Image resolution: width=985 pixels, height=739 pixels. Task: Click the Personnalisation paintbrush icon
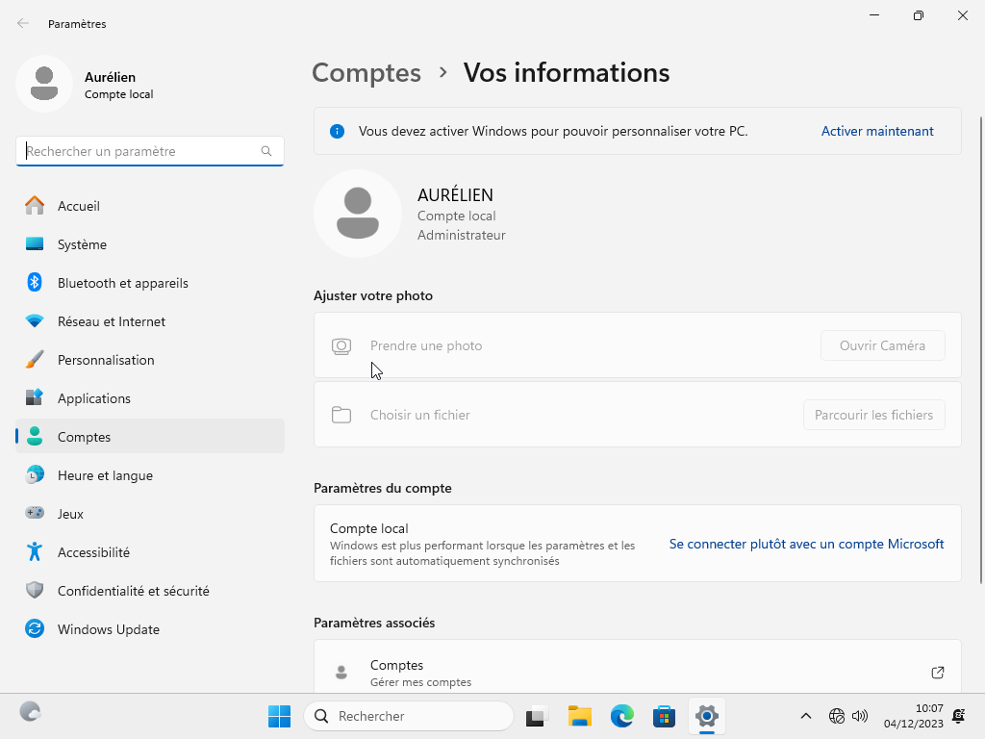(x=35, y=360)
